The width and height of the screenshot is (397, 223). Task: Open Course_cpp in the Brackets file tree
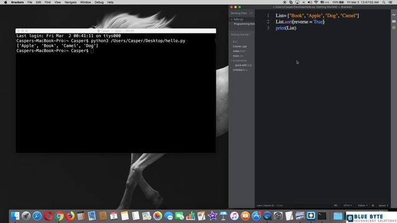pyautogui.click(x=239, y=46)
